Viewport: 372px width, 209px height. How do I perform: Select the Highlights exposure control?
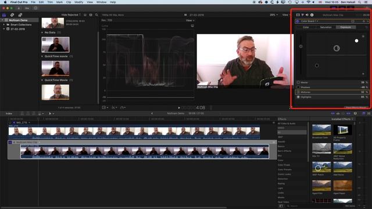pyautogui.click(x=332, y=97)
